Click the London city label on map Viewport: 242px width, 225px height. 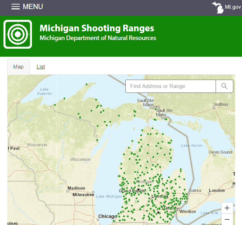[217, 190]
